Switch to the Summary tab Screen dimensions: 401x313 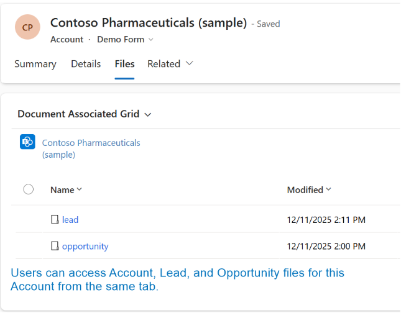pyautogui.click(x=35, y=64)
